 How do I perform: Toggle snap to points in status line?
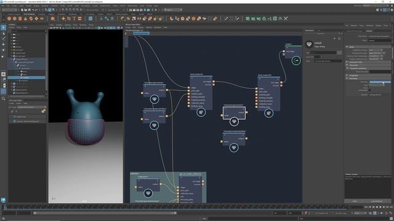pos(70,10)
